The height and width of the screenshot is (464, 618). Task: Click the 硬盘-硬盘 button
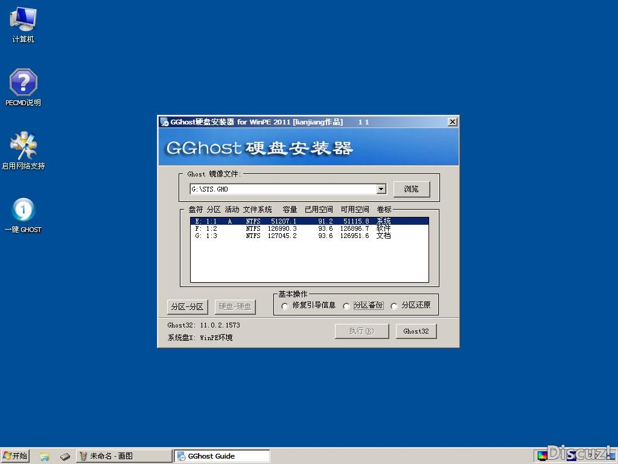point(235,306)
